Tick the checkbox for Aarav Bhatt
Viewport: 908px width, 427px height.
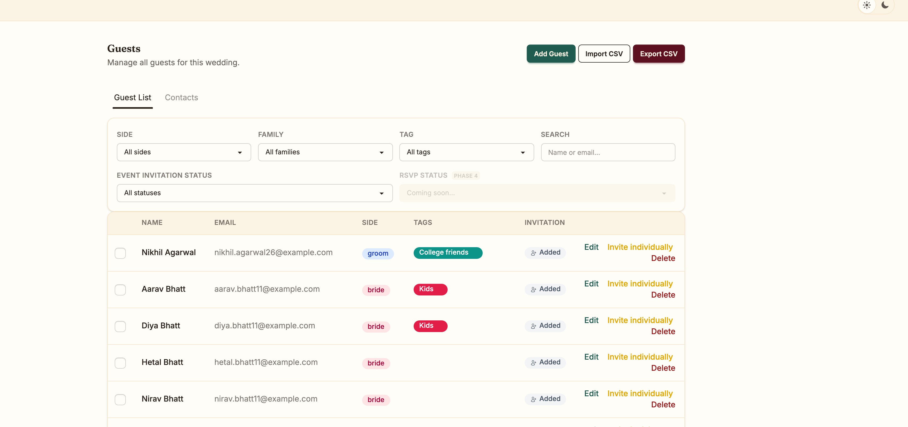120,290
